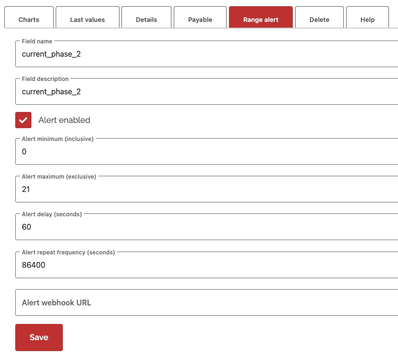The width and height of the screenshot is (398, 363).
Task: Click inside the Field description input
Action: click(190, 91)
